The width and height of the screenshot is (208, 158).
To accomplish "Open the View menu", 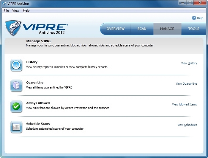I will click(x=16, y=10).
